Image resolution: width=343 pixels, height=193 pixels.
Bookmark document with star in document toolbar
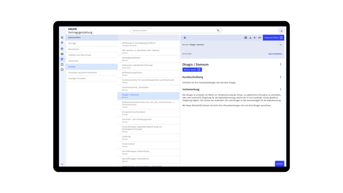click(x=185, y=38)
